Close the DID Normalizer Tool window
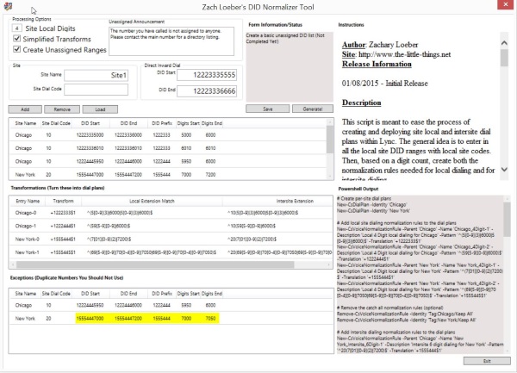 pyautogui.click(x=508, y=5)
